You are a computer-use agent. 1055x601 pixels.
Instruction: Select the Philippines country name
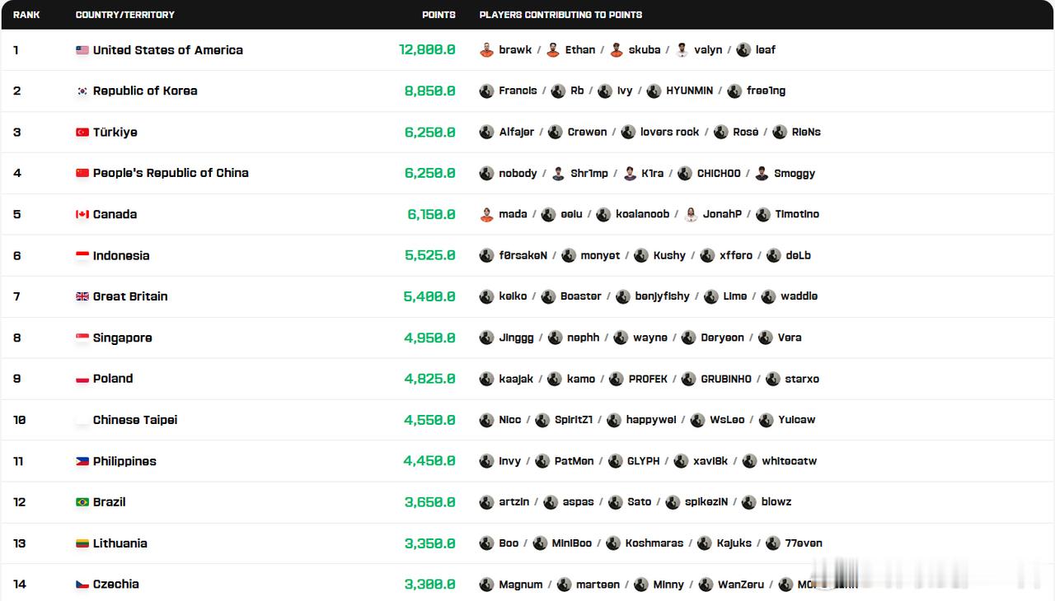point(124,461)
